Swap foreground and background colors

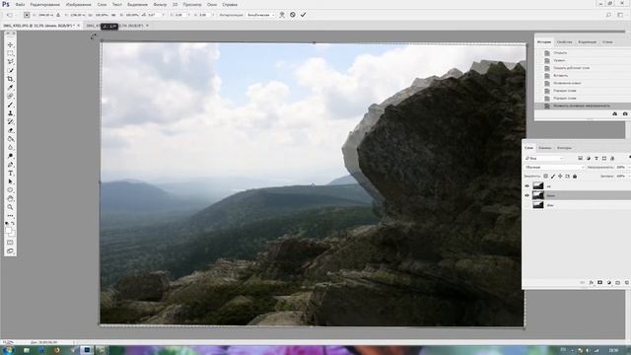13,224
